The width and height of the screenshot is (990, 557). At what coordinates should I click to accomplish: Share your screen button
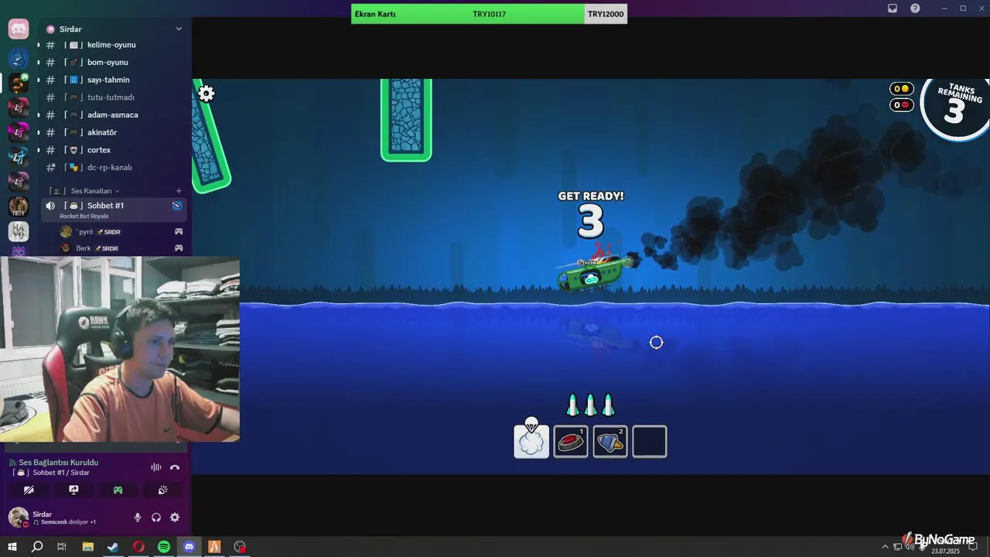click(x=73, y=490)
